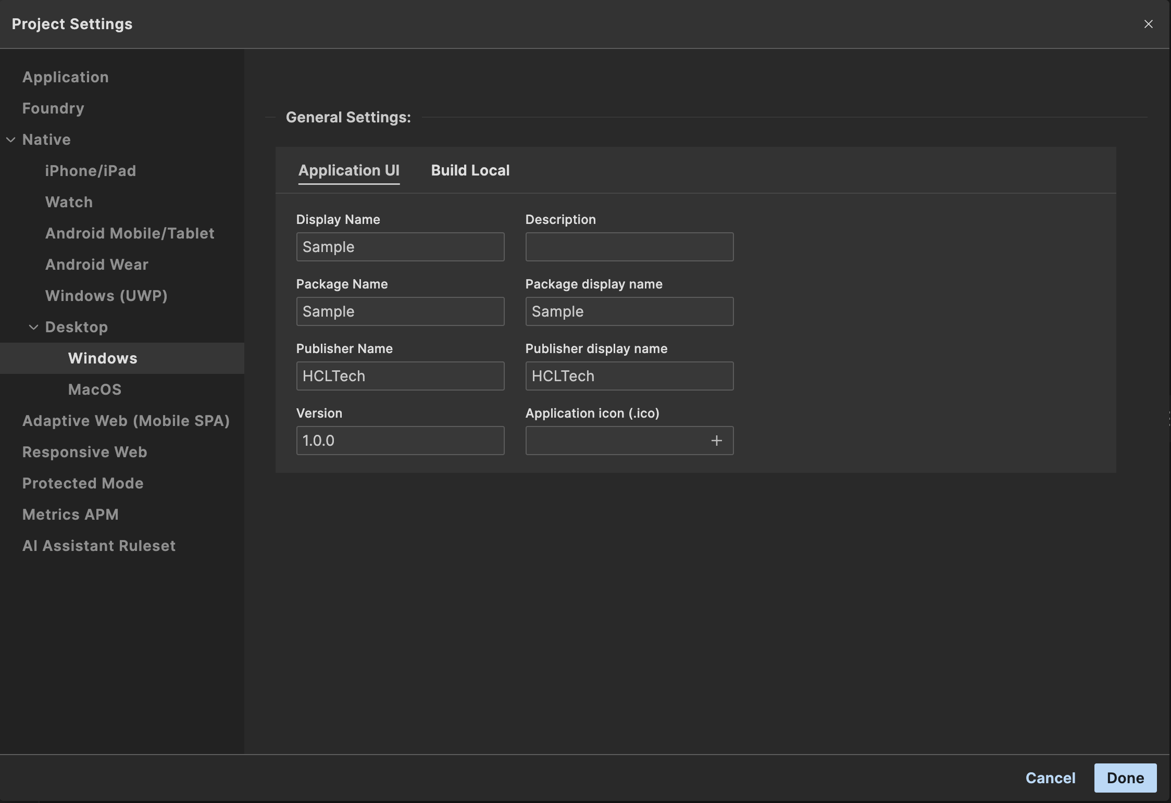The image size is (1171, 803).
Task: Open Windows (UWP) settings
Action: click(x=106, y=296)
